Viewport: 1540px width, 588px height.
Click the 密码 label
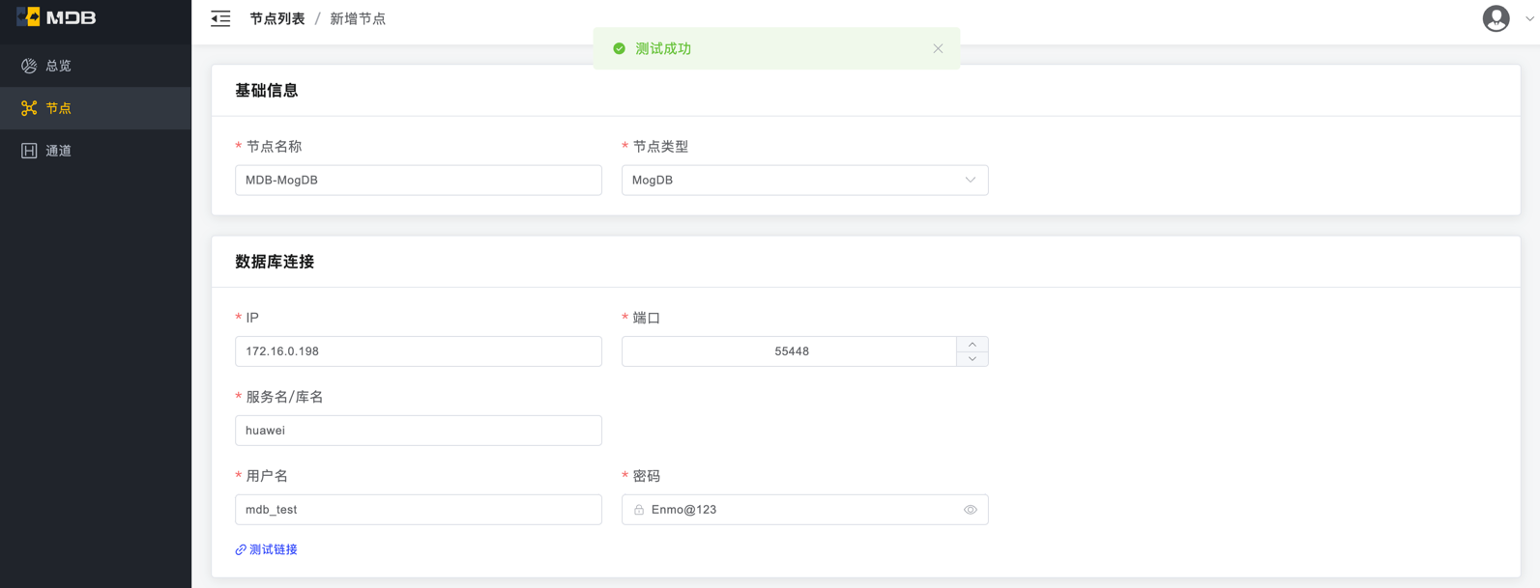[x=647, y=476]
